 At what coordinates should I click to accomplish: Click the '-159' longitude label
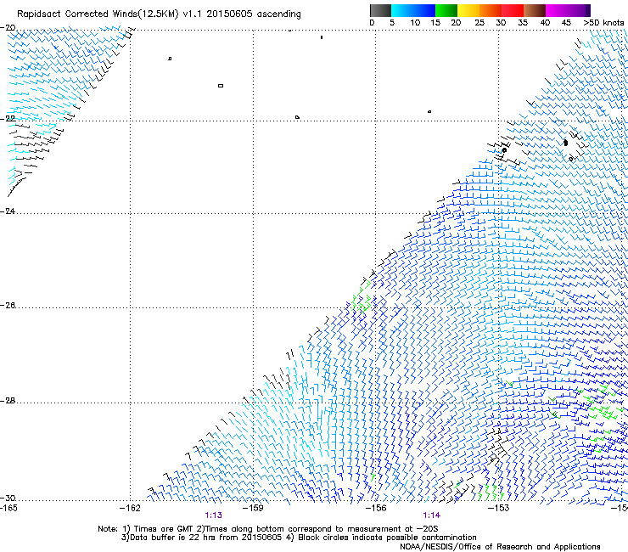coord(253,508)
